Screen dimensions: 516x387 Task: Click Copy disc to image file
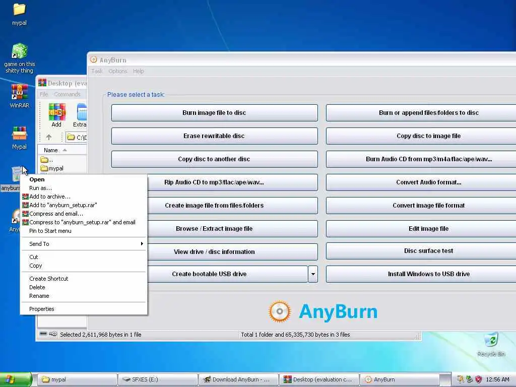[x=421, y=136]
